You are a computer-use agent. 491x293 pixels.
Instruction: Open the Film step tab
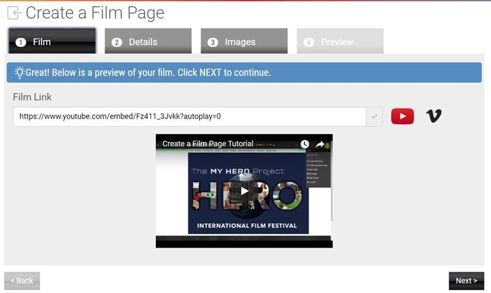click(x=52, y=41)
